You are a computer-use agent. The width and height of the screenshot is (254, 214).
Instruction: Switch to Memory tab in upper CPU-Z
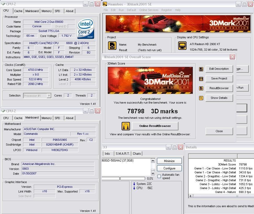pos(47,11)
